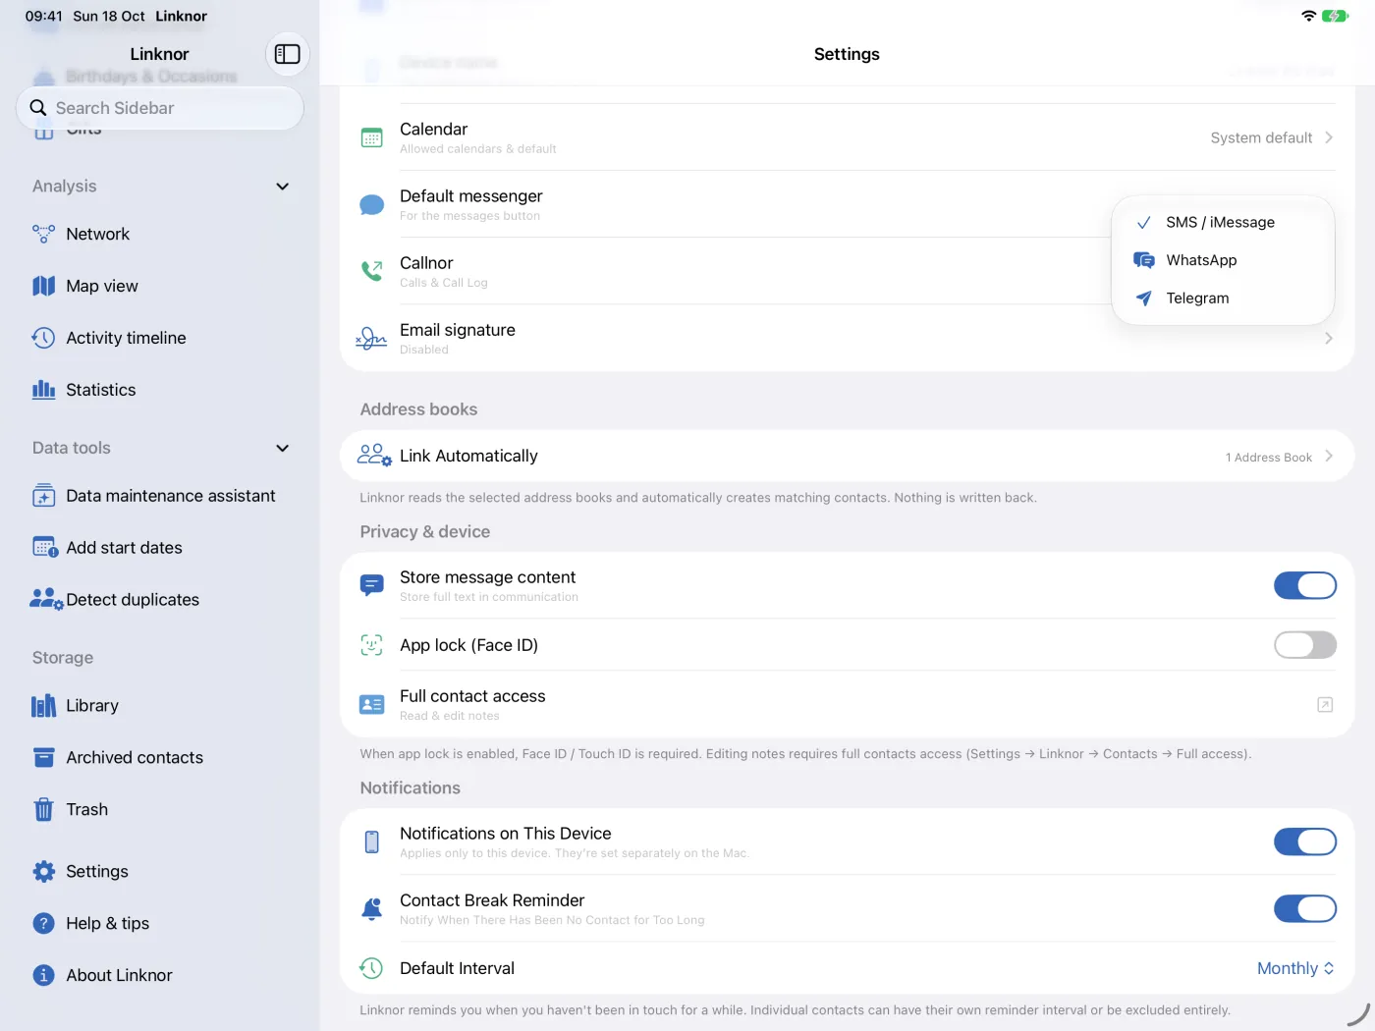Focus the Search Sidebar field
This screenshot has width=1375, height=1031.
(160, 108)
